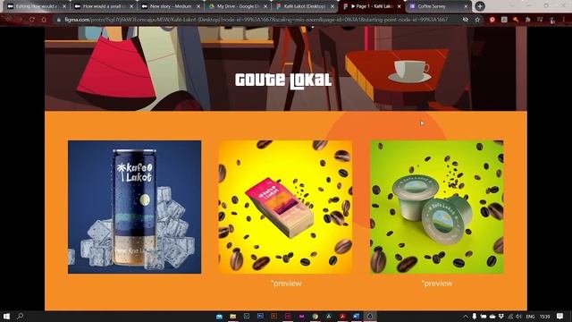Open File Explorer from the taskbar
The width and height of the screenshot is (572, 322).
point(232,316)
